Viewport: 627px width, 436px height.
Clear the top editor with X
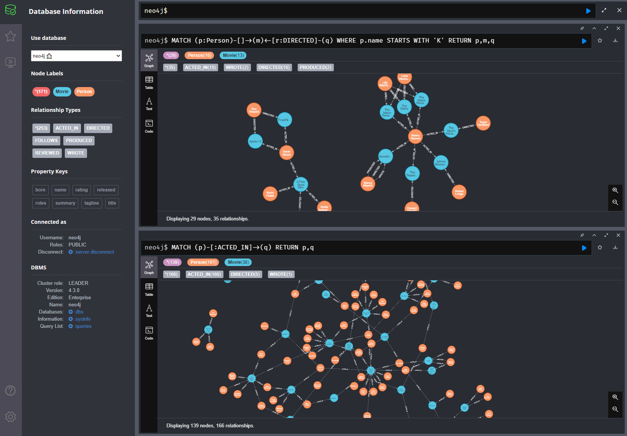pyautogui.click(x=619, y=11)
